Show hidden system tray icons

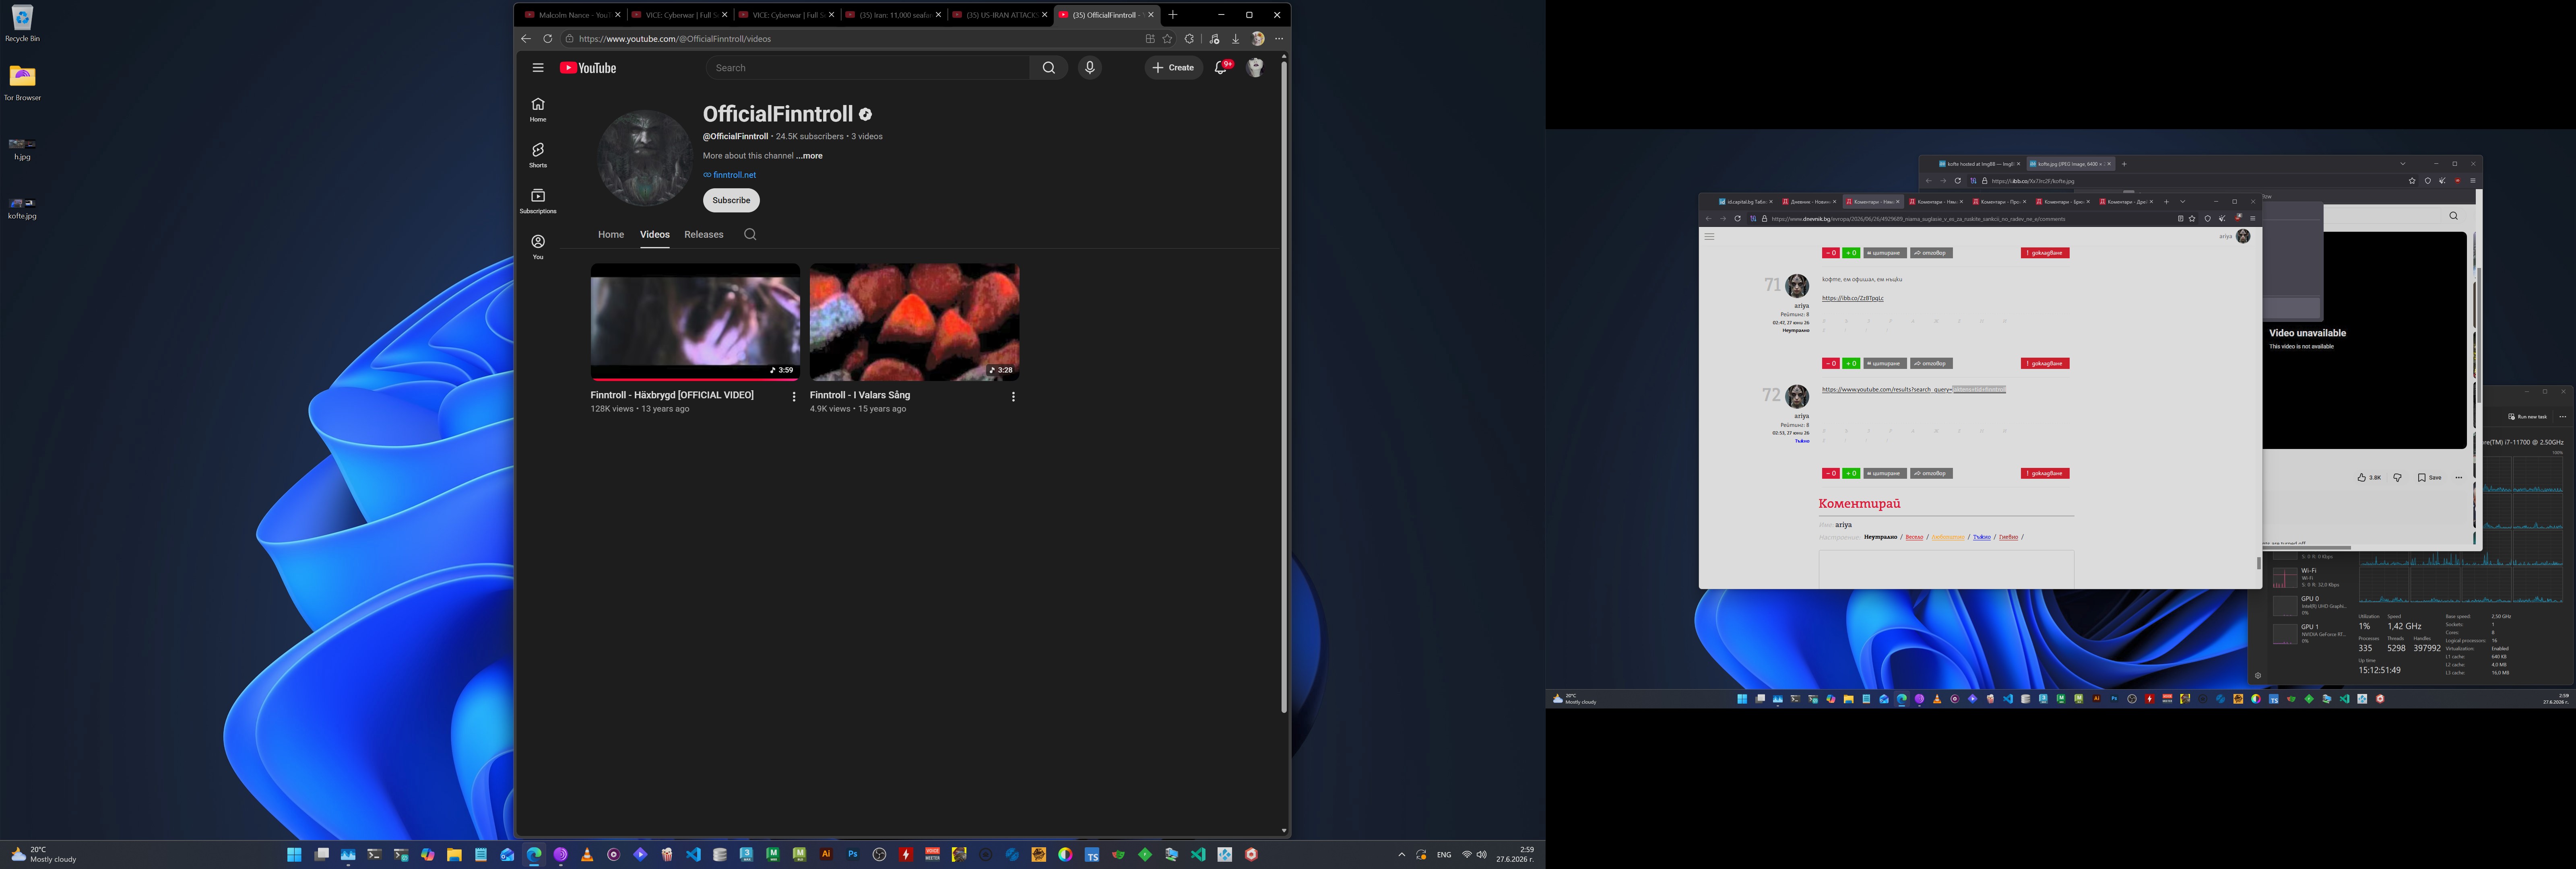pos(1401,855)
